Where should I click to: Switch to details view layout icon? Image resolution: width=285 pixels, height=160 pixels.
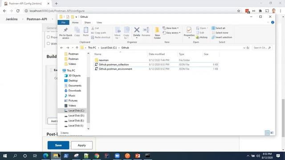pos(267,133)
